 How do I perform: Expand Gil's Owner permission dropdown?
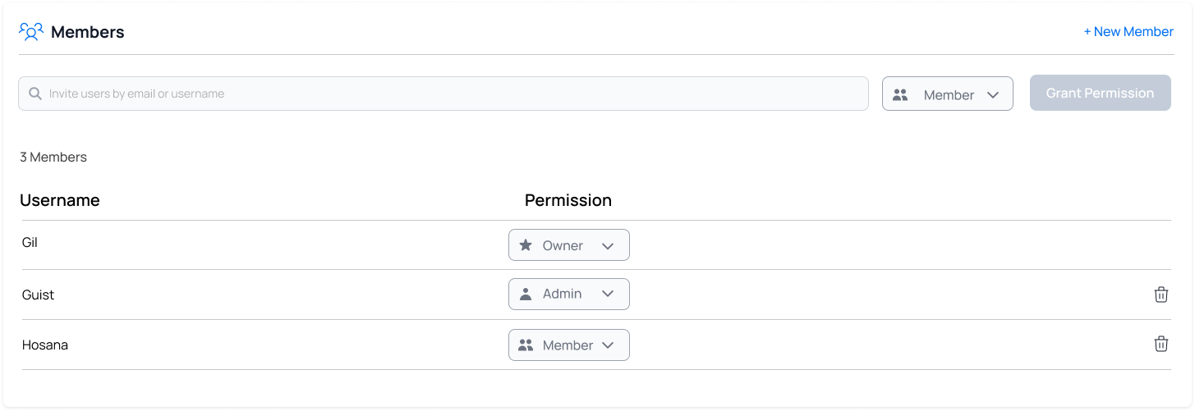click(x=569, y=245)
